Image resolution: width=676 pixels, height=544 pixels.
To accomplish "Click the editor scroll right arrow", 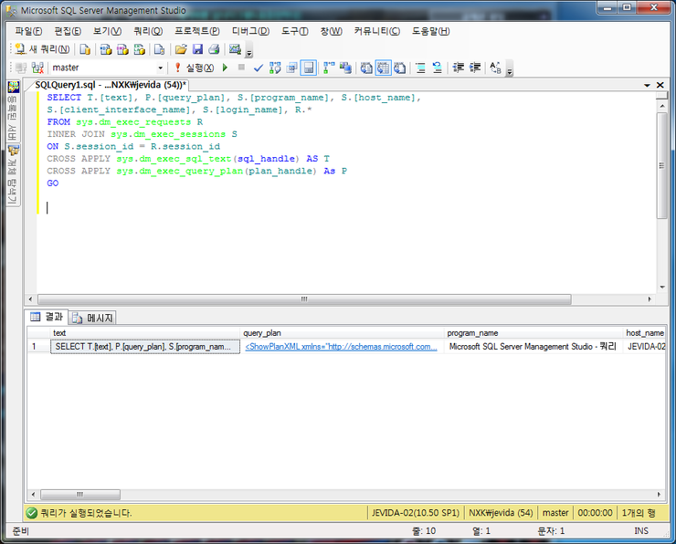I will tap(650, 298).
